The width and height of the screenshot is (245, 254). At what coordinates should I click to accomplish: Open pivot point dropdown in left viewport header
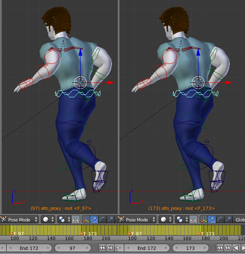[x=65, y=220]
